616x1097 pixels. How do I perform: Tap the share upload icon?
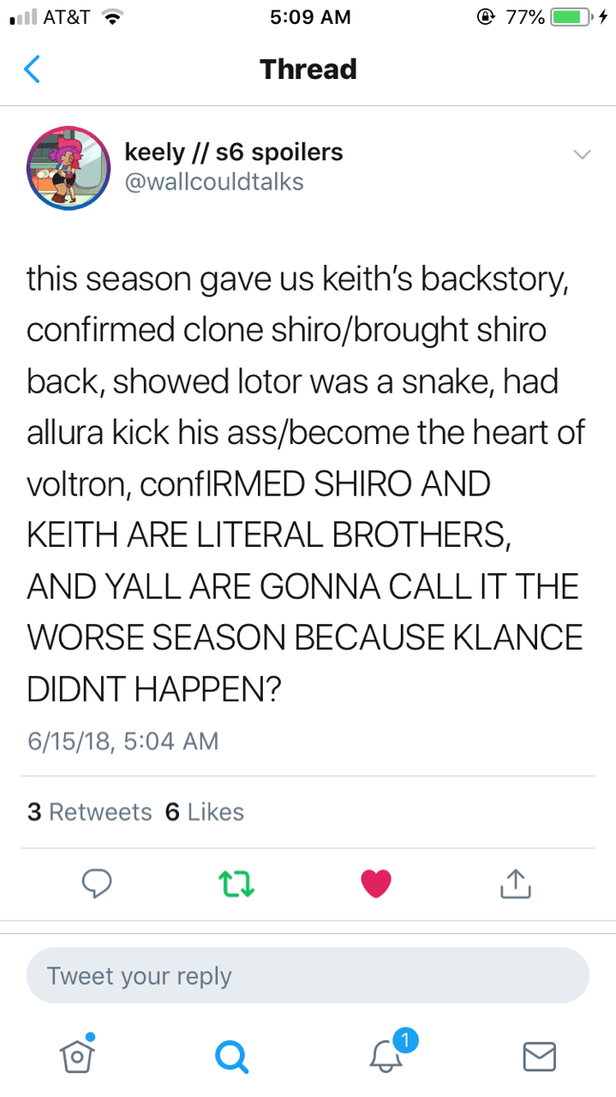click(x=514, y=883)
